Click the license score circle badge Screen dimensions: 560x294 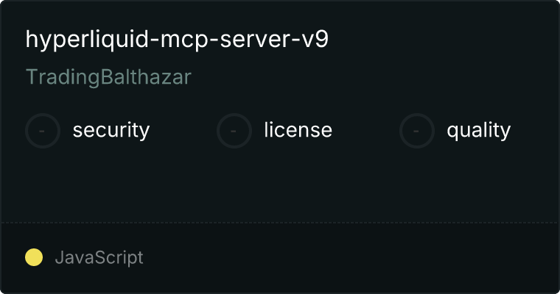(234, 131)
